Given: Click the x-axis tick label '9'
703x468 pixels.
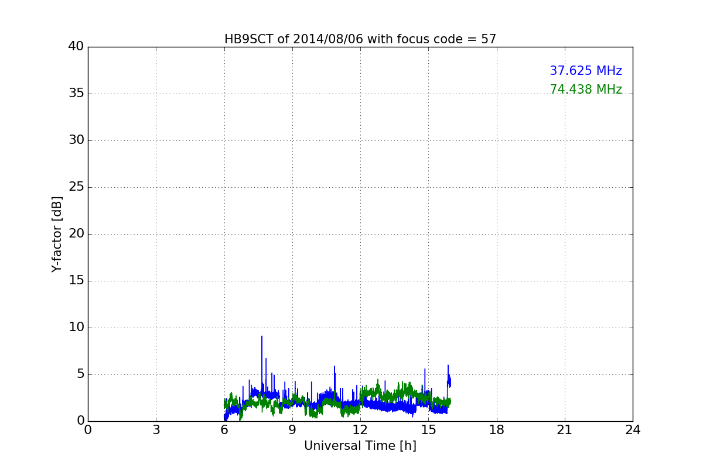Looking at the screenshot, I should (292, 430).
